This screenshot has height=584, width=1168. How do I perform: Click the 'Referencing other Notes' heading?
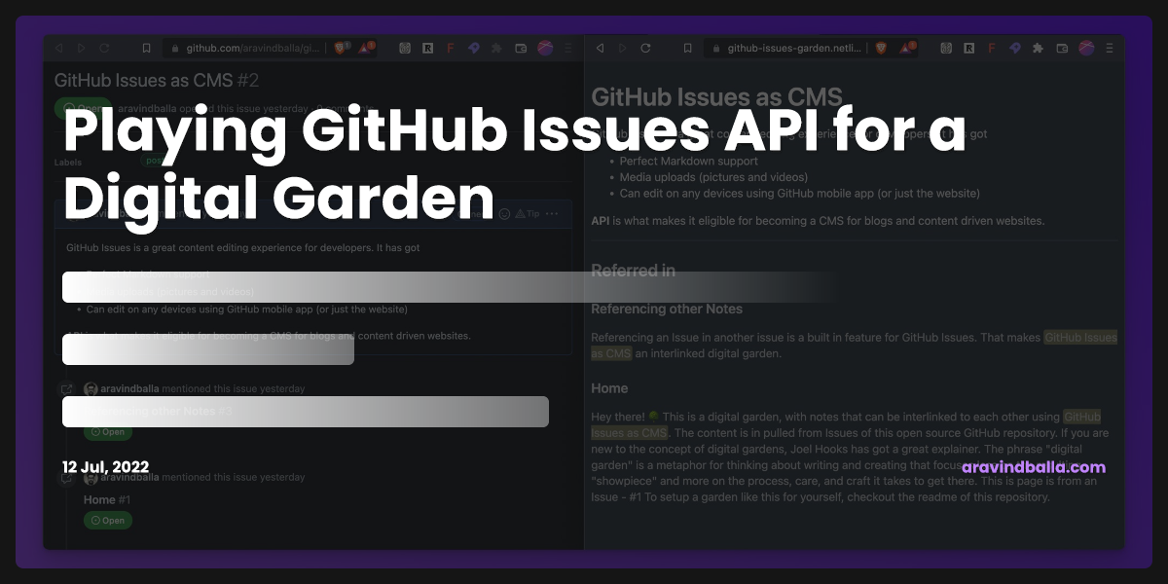point(667,309)
